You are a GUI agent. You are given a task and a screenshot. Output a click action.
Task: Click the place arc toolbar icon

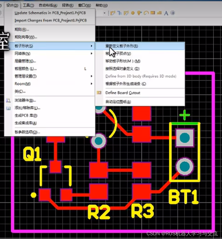tap(146, 12)
